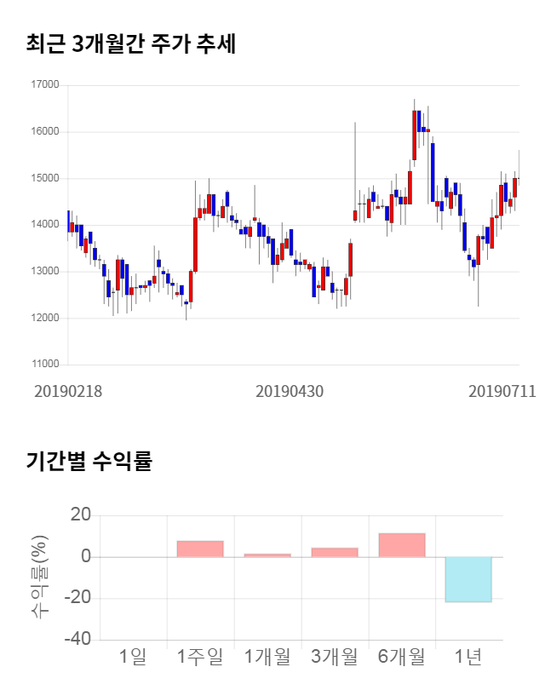Image resolution: width=545 pixels, height=690 pixels.
Task: Click the 1개월 return bar
Action: pos(267,555)
